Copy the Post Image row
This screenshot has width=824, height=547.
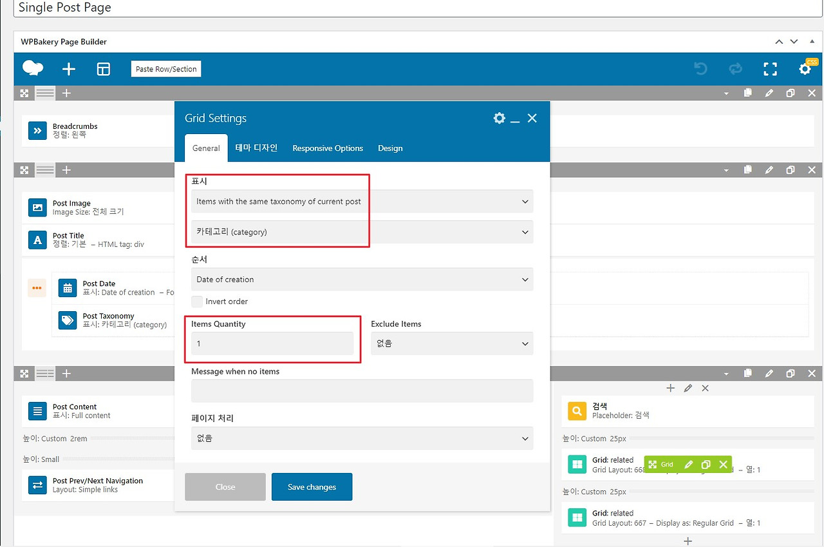(747, 170)
